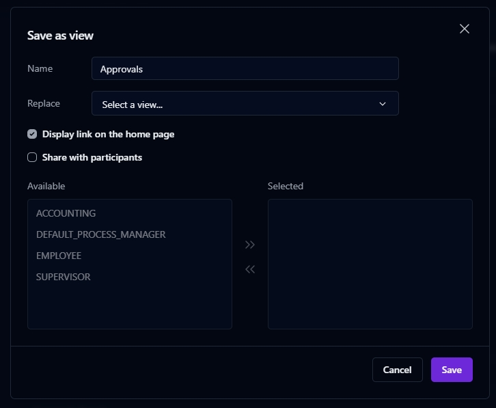This screenshot has height=408, width=496.
Task: Focus the Name input field
Action: click(245, 68)
